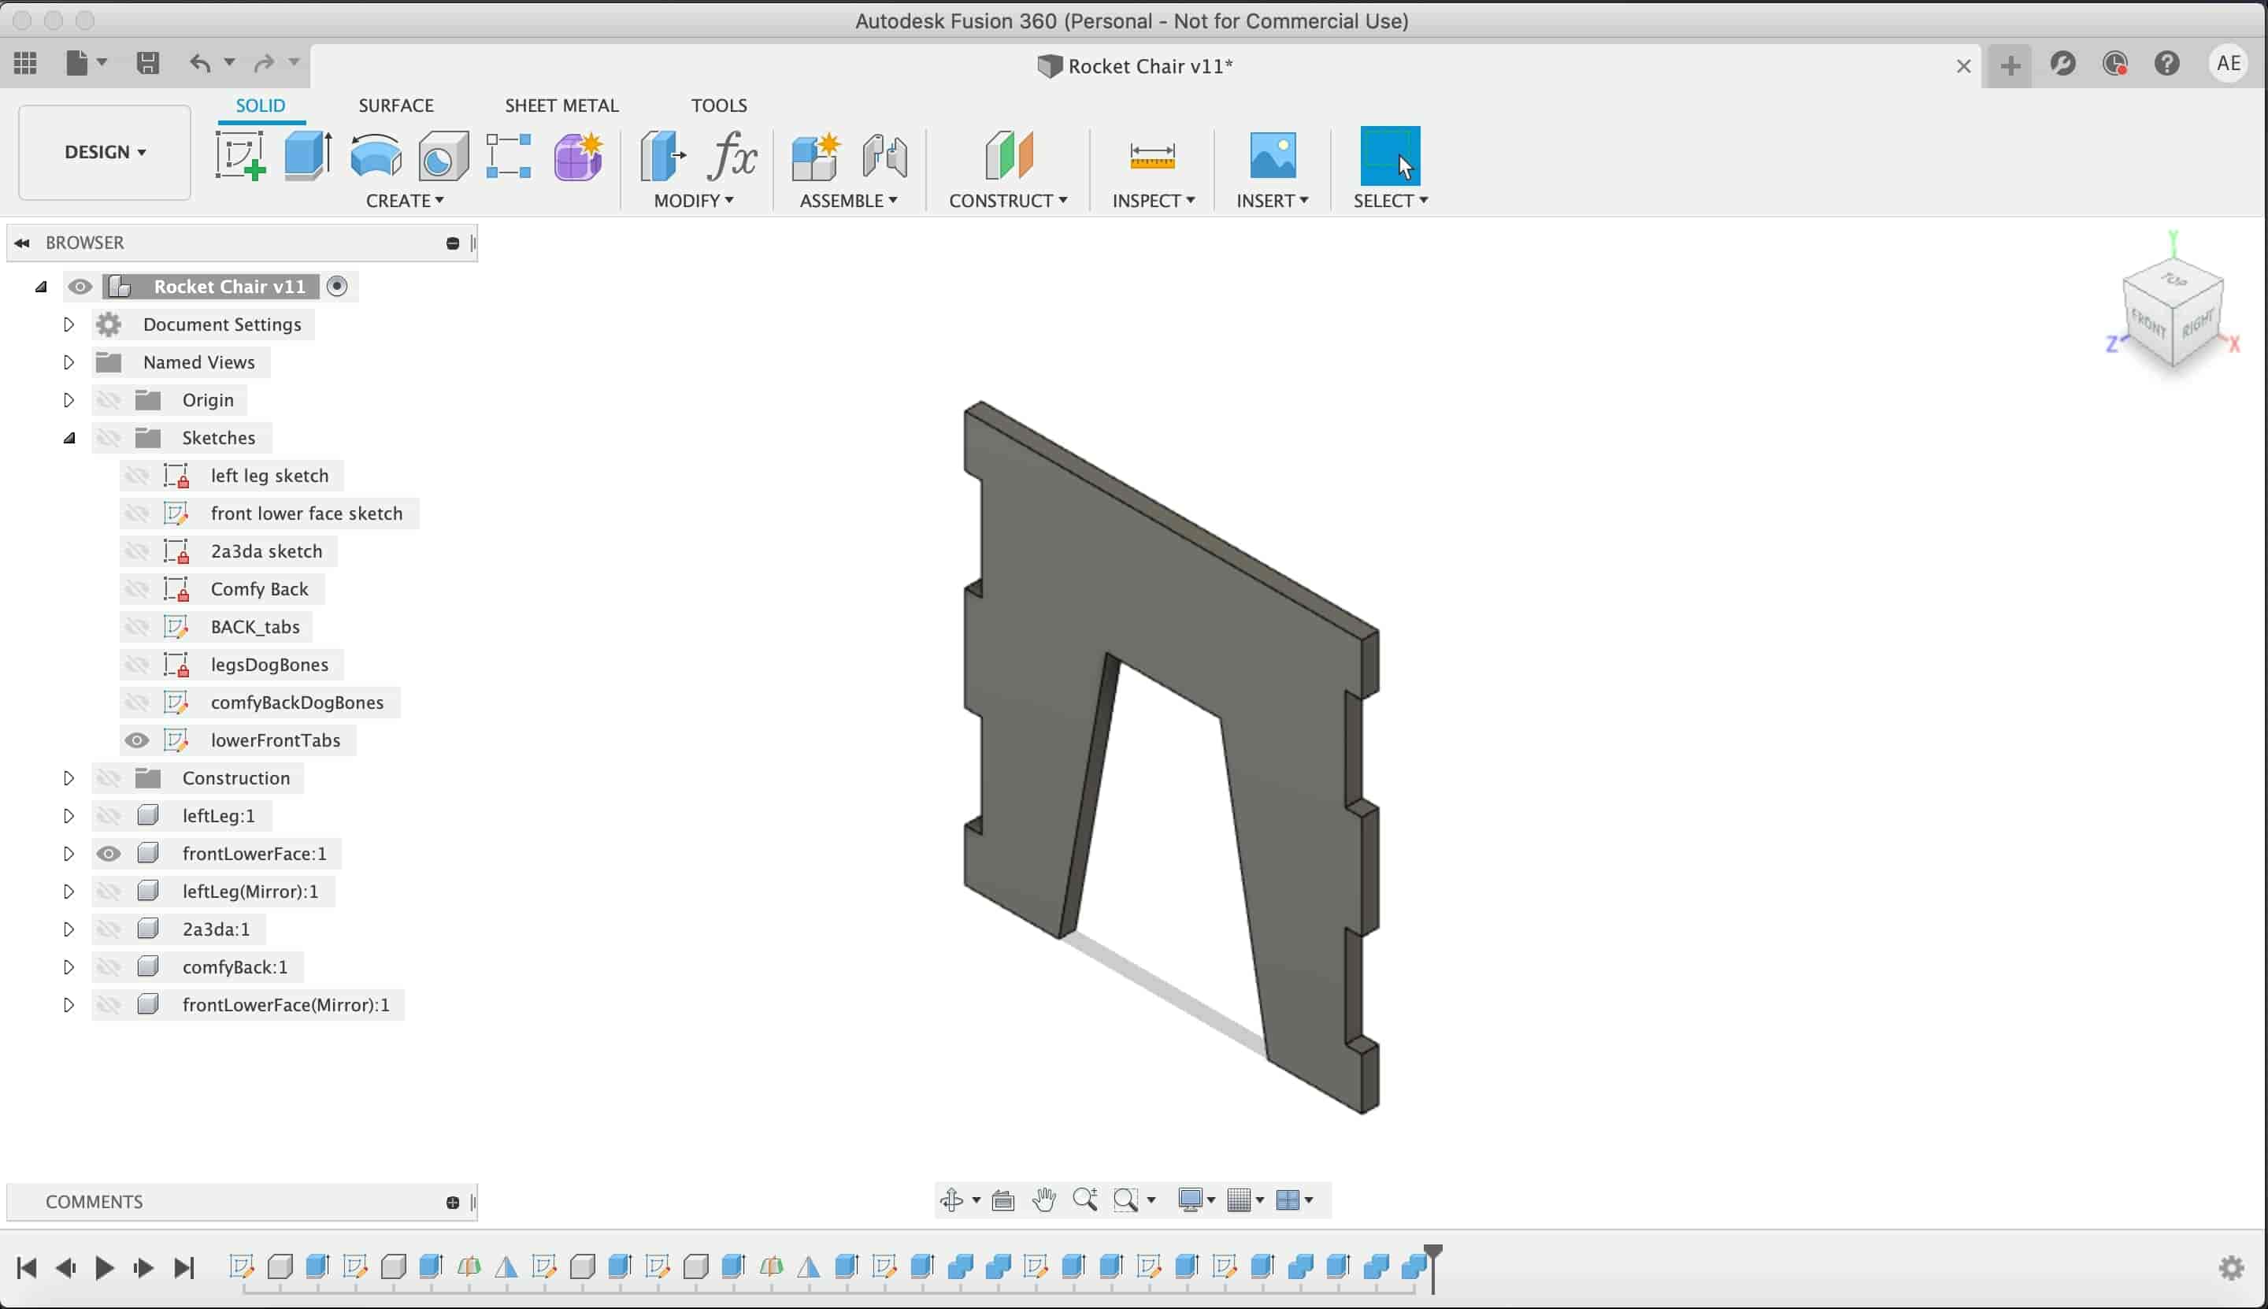Open the Job Status clock icon
This screenshot has width=2268, height=1309.
pos(2114,64)
